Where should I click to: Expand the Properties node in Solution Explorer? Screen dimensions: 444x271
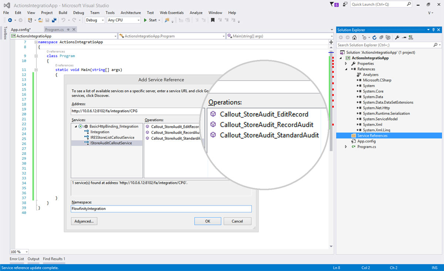pyautogui.click(x=346, y=64)
